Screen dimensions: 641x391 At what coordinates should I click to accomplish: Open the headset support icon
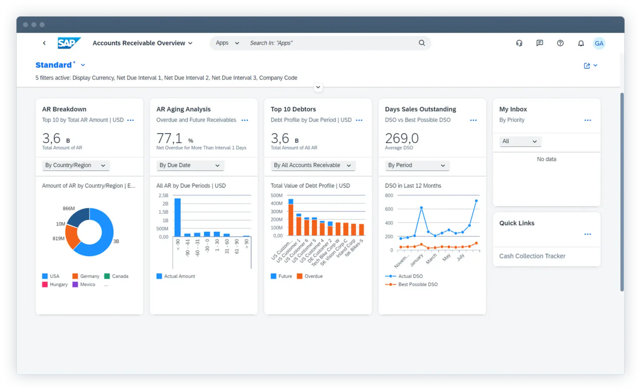click(519, 43)
